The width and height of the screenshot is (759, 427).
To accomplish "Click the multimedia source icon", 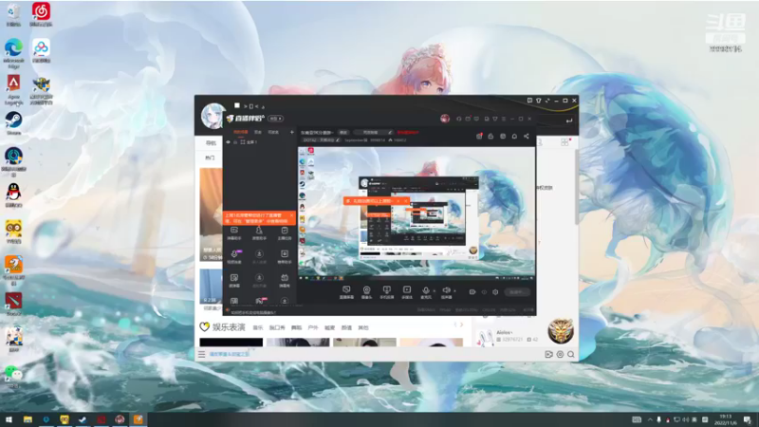I will point(407,291).
